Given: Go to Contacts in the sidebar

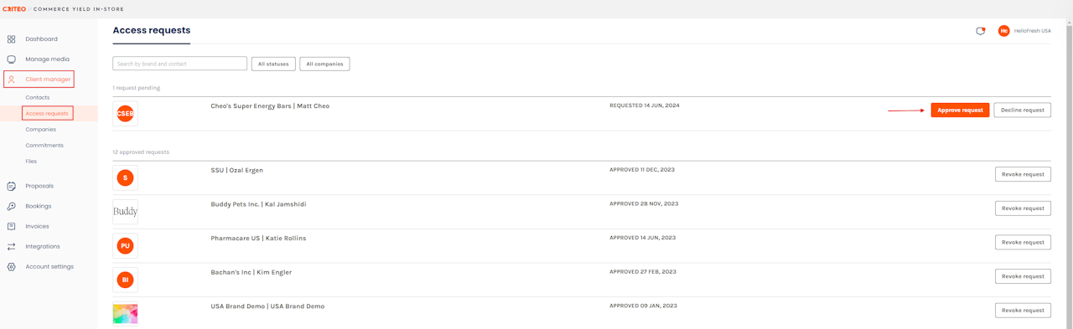Looking at the screenshot, I should pos(38,97).
